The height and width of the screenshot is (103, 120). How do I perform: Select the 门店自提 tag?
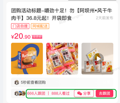click(x=20, y=26)
